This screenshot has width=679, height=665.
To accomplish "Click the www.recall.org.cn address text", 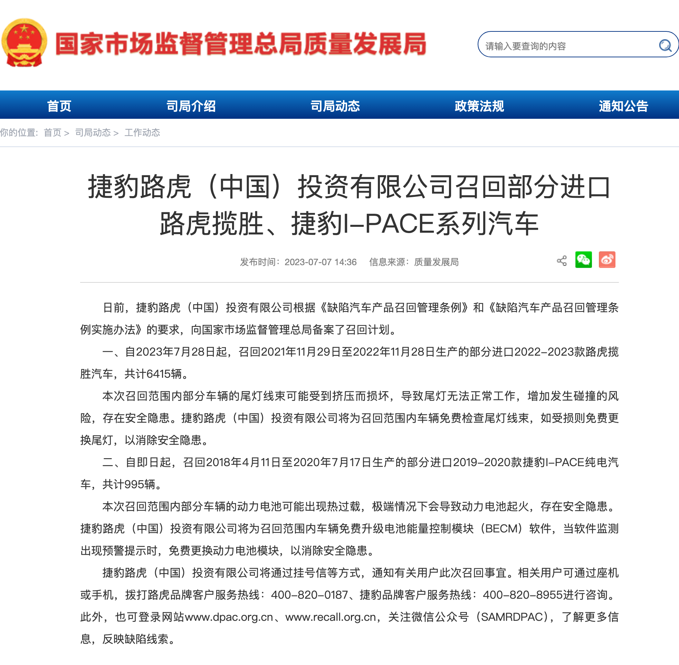I will [x=331, y=617].
